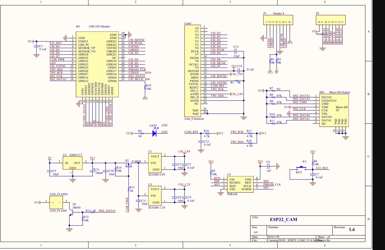
Task: Click the P1 Header 8 connector
Action: 278,21
